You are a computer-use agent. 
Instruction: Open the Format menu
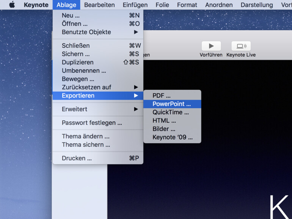[x=187, y=5]
